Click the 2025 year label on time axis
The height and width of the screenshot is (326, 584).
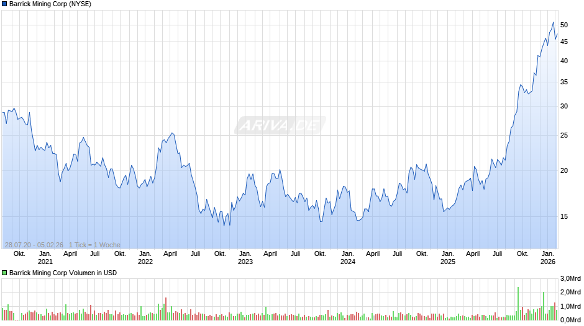(448, 262)
